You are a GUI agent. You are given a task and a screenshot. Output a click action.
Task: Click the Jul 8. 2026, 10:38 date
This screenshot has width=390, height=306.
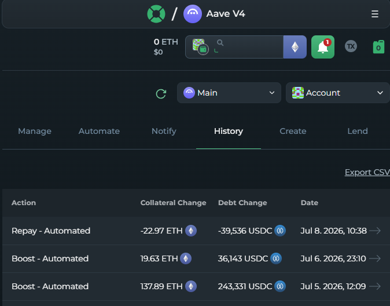(x=333, y=231)
